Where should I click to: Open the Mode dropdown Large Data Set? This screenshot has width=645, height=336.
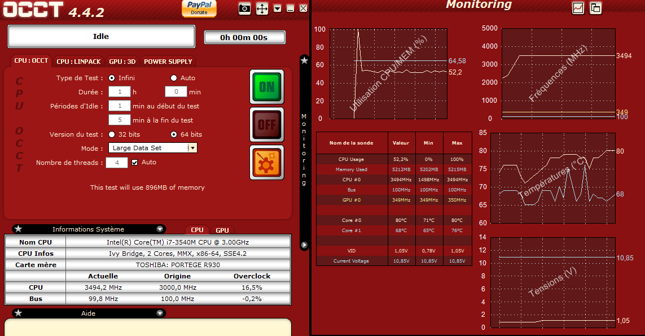(x=152, y=148)
